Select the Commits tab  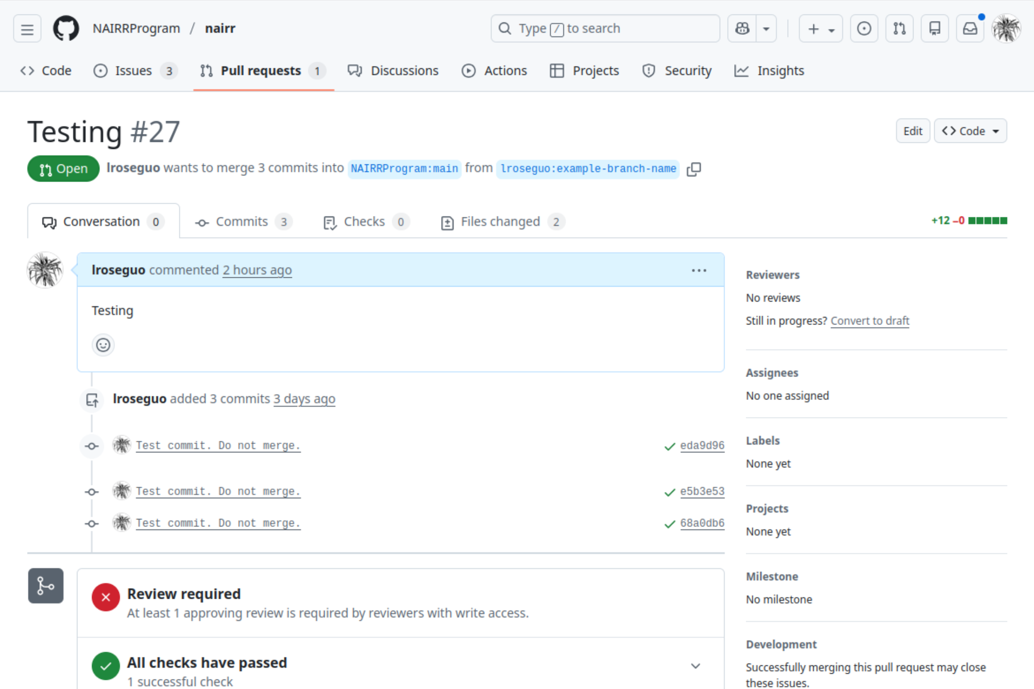[x=243, y=221]
